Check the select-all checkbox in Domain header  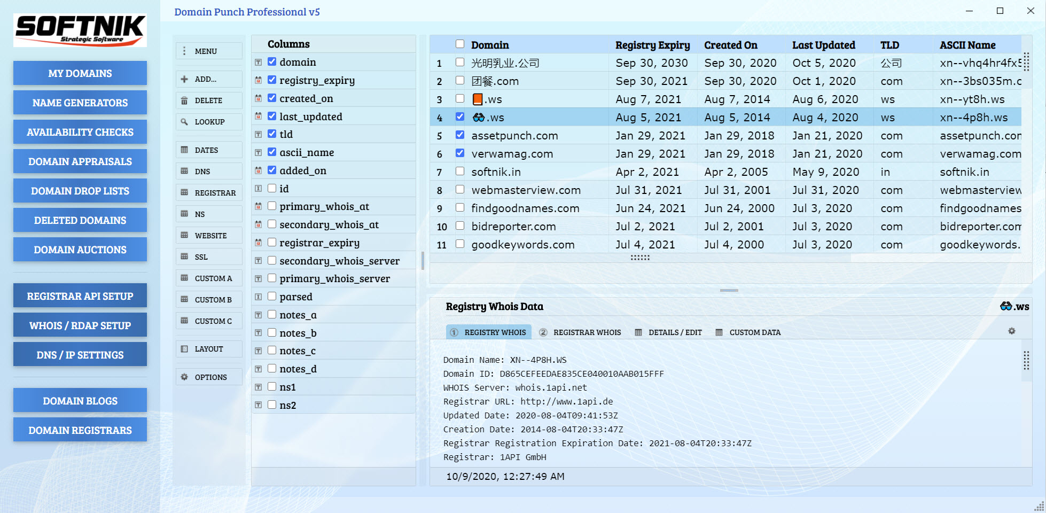460,44
